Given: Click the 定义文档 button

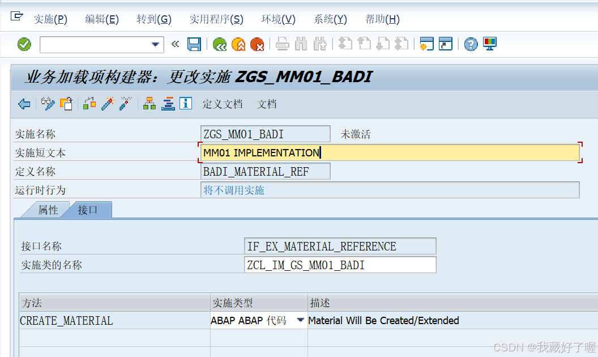Looking at the screenshot, I should point(223,104).
